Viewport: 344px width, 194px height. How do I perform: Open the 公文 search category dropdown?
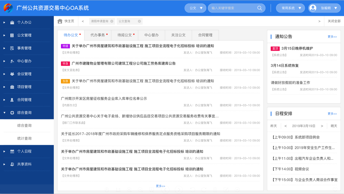[195, 8]
